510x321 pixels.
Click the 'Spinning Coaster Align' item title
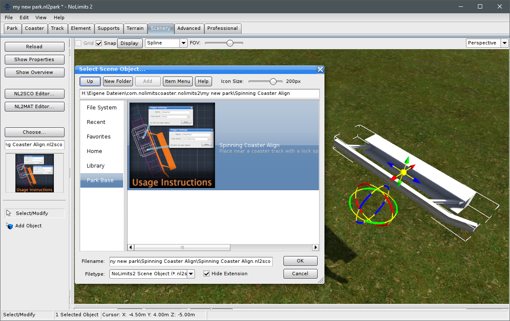250,145
